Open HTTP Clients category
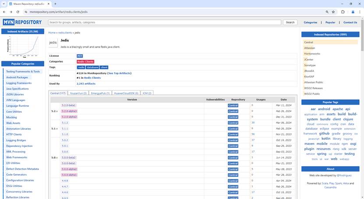 coord(14,134)
